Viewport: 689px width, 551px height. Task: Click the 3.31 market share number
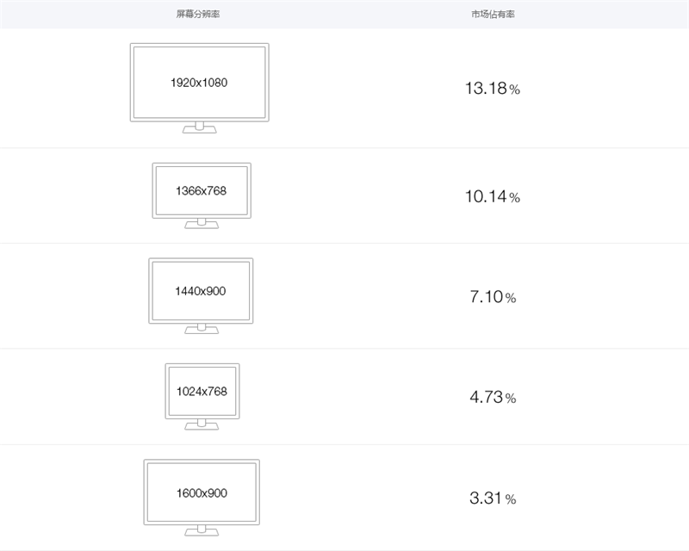486,498
